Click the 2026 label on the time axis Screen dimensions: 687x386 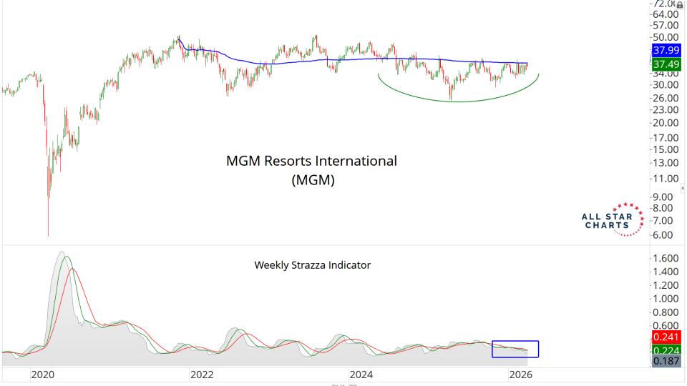519,375
